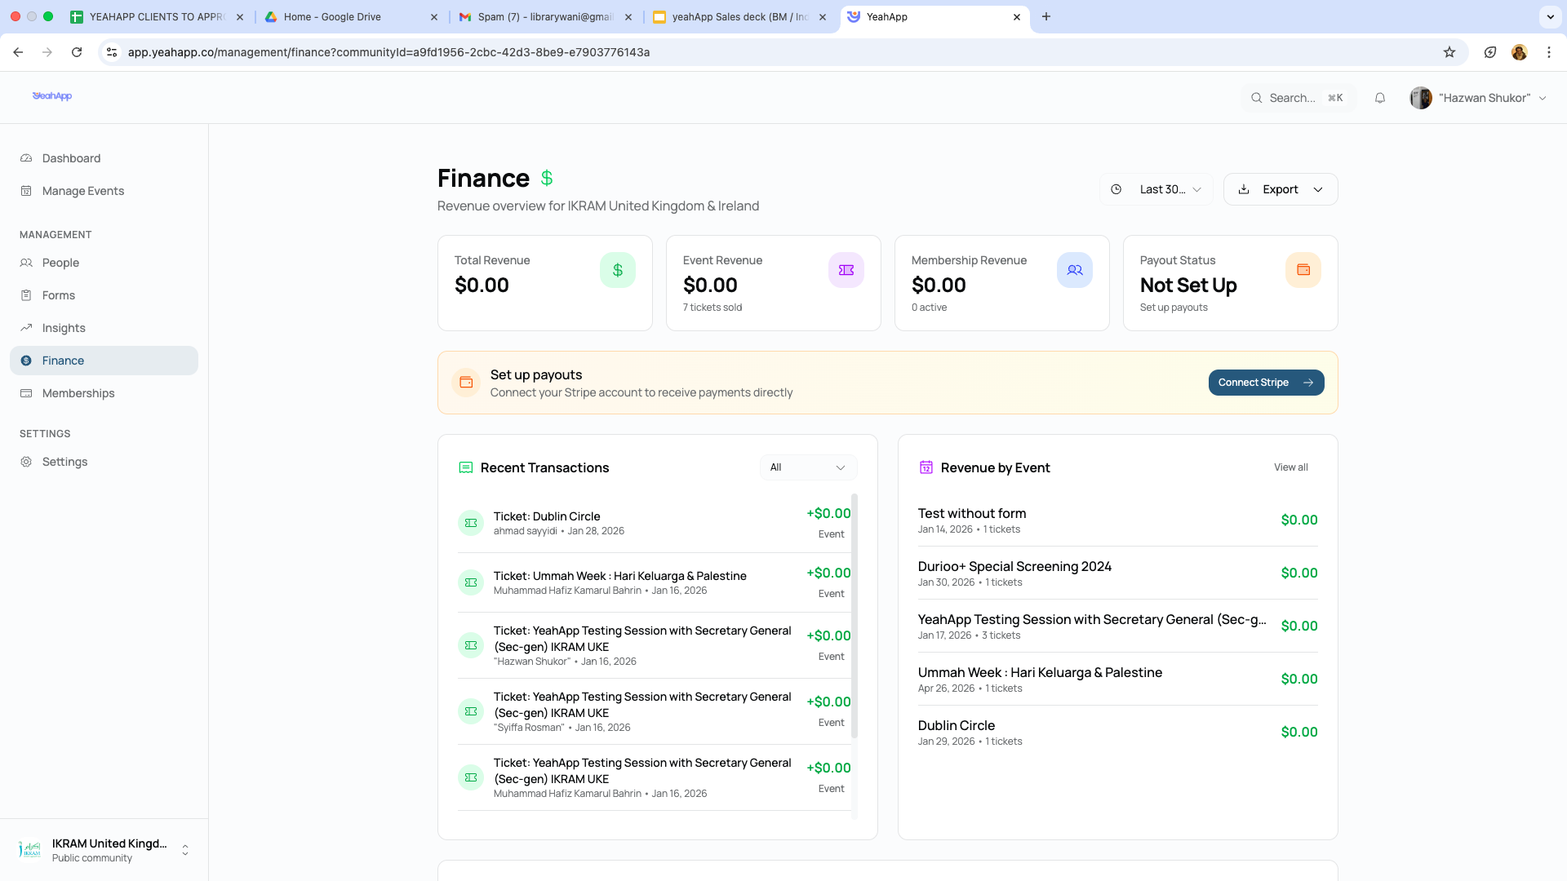Viewport: 1567px width, 881px height.
Task: Click the Connect Stripe button
Action: pyautogui.click(x=1266, y=382)
